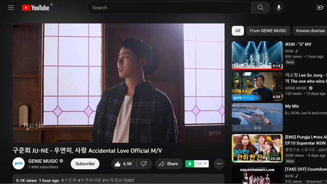Open the 720 quality dropdown
Viewport: 327px width, 184px height.
(x=202, y=164)
